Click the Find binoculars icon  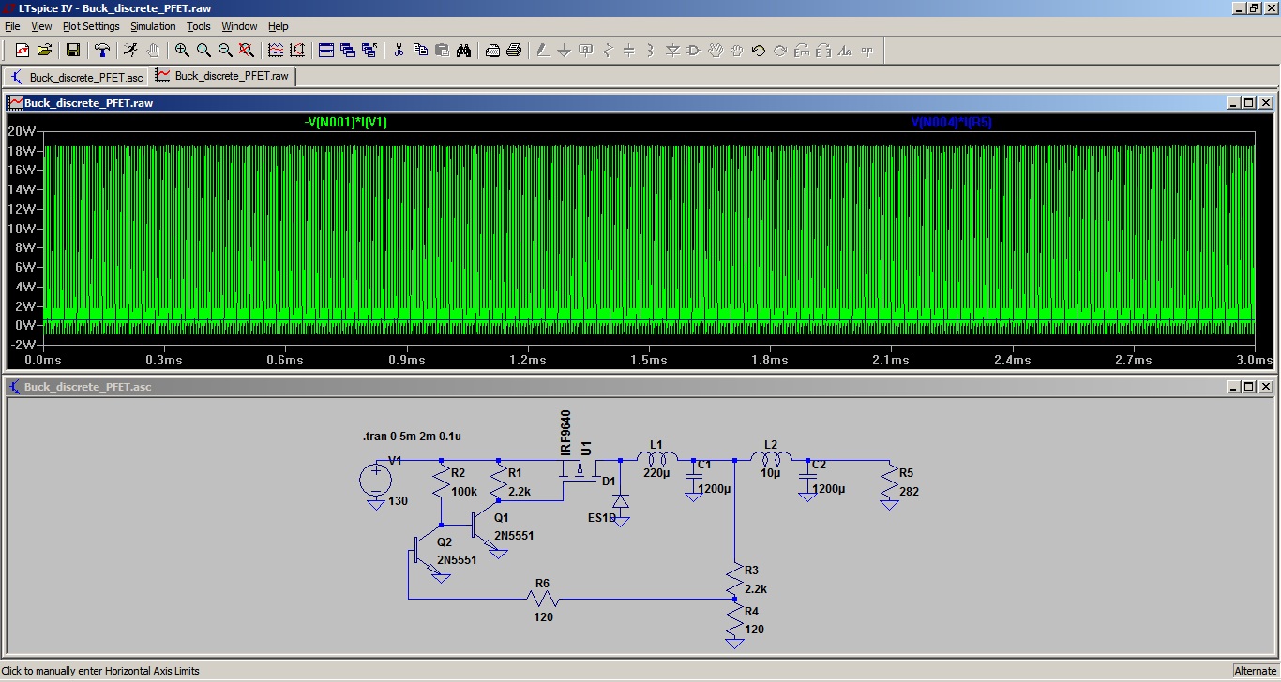coord(463,51)
